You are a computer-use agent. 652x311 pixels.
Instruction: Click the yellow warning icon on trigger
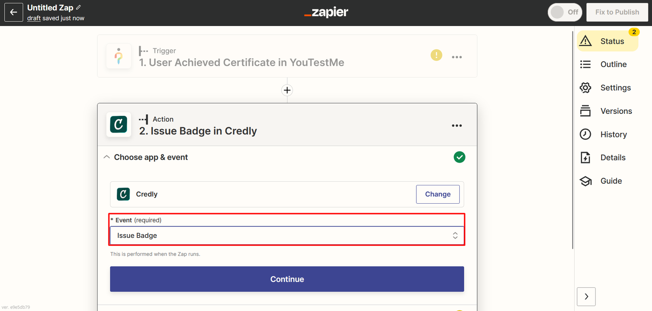pyautogui.click(x=436, y=55)
